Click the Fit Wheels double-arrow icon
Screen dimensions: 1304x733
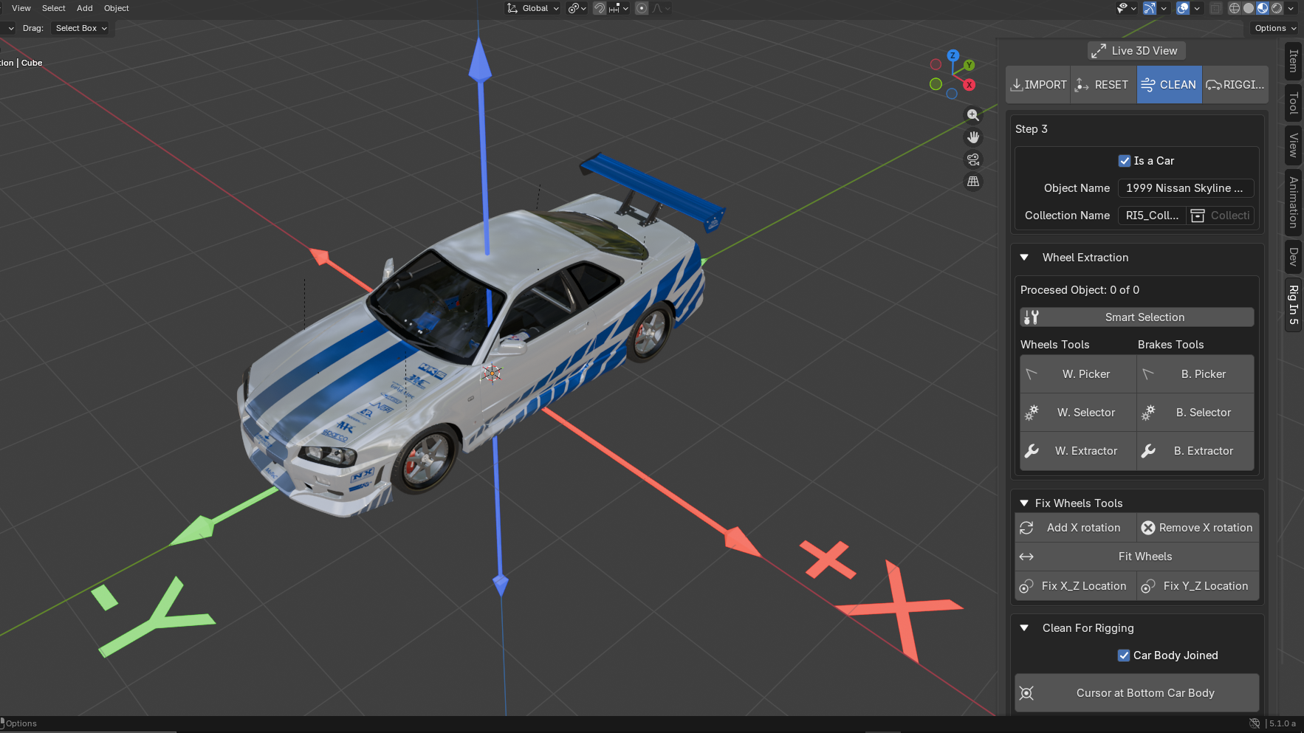1026,557
